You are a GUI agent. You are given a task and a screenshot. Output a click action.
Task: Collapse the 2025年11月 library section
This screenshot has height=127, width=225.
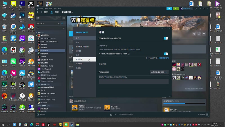(x=37, y=106)
